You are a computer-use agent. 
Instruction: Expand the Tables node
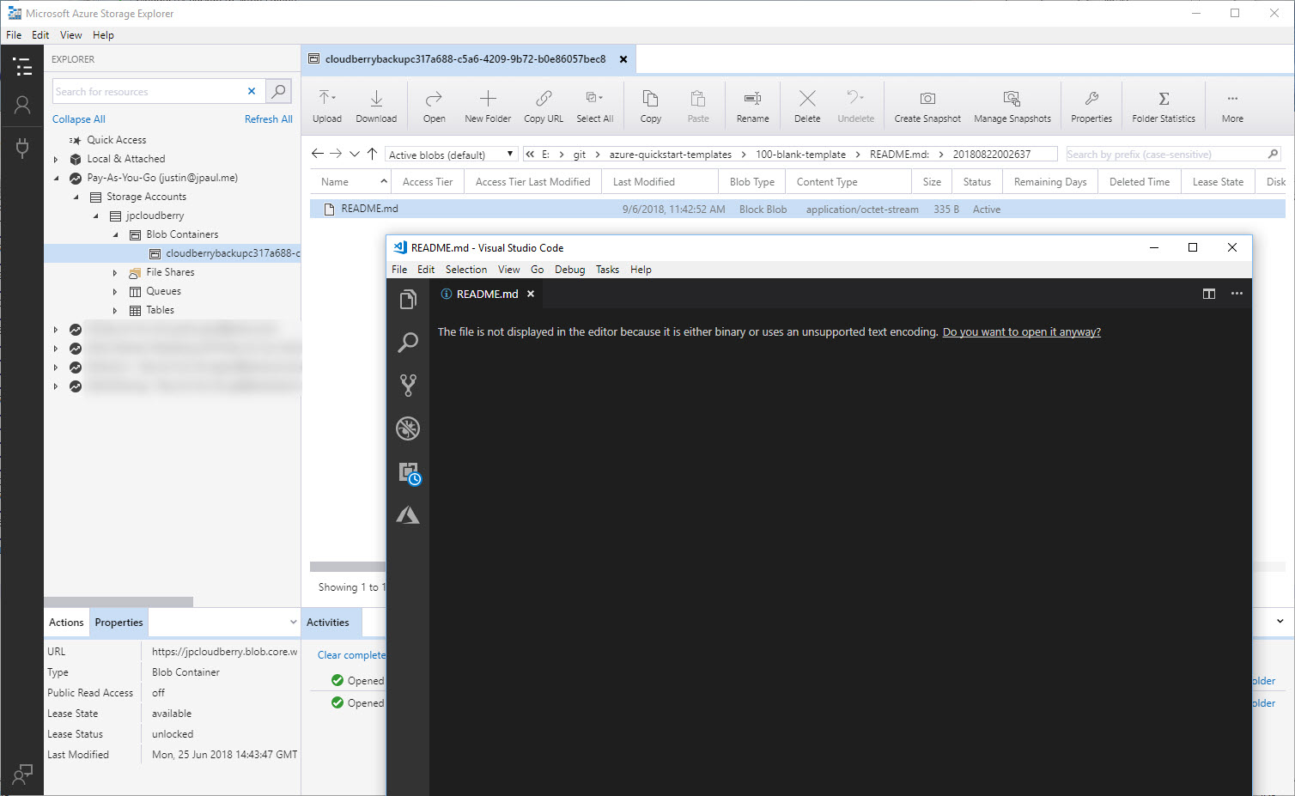point(115,310)
